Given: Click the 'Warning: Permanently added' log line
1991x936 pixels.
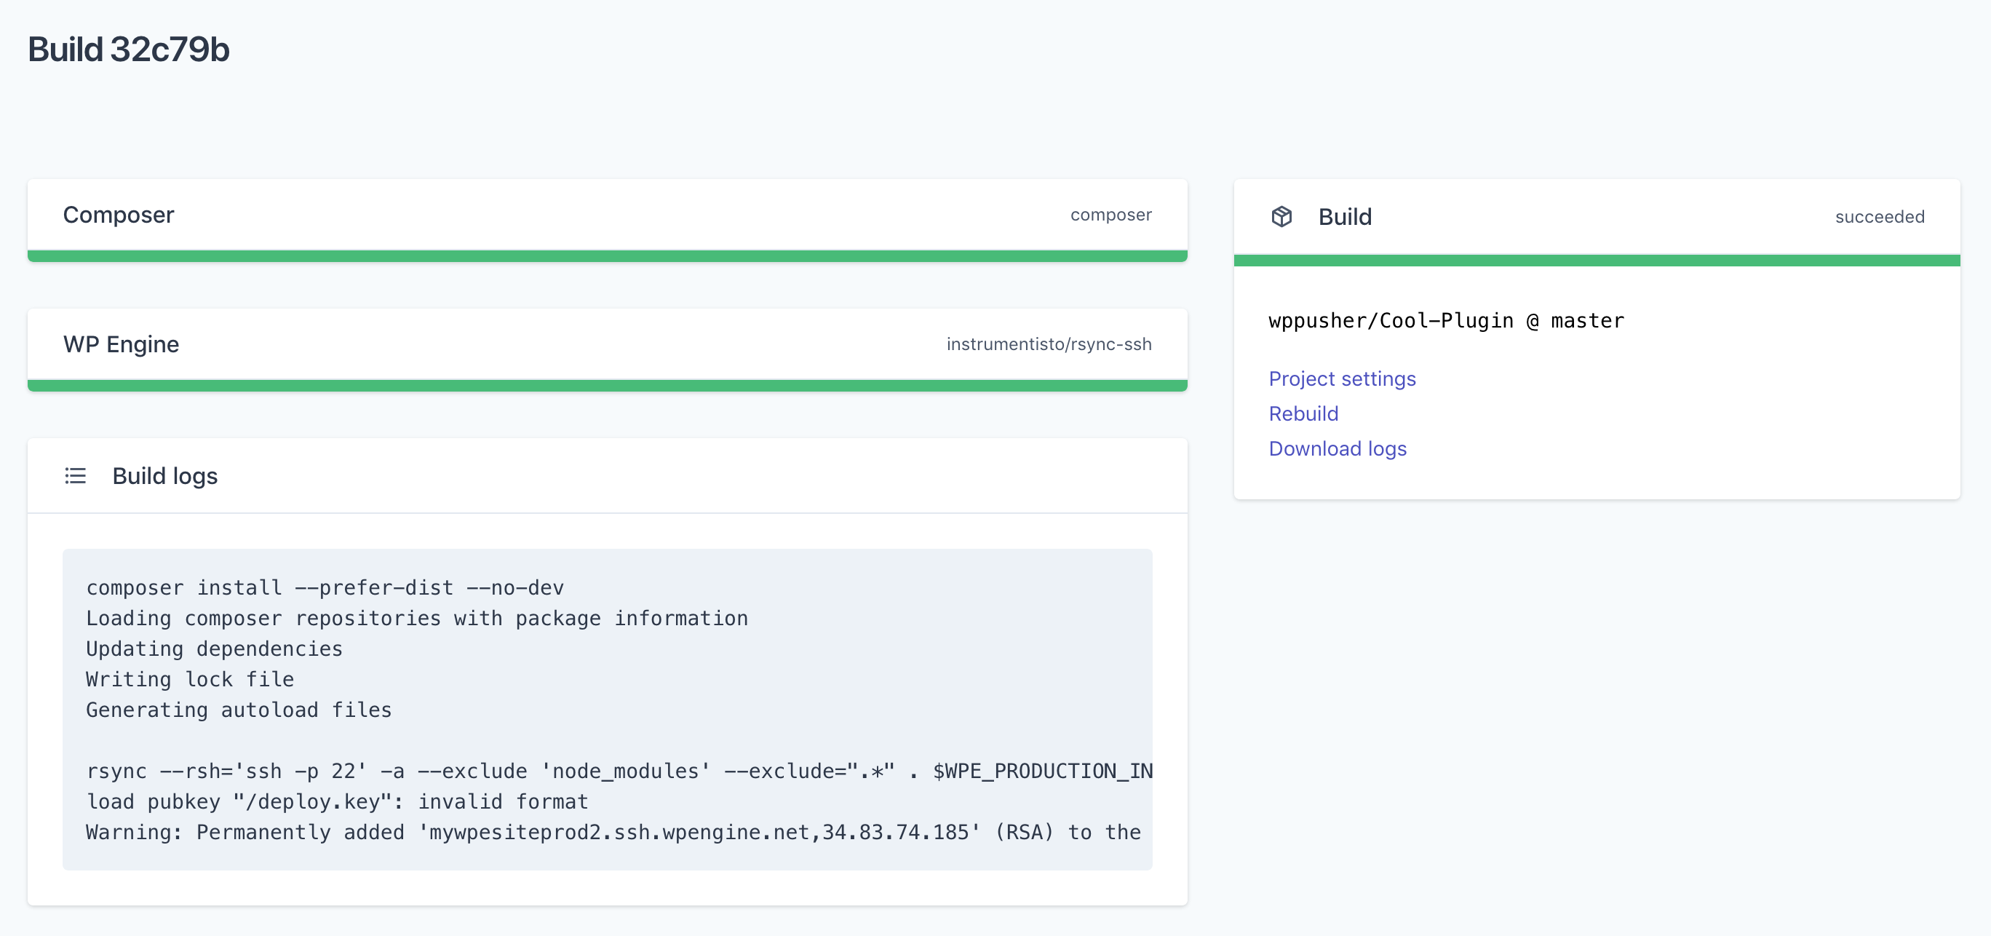Looking at the screenshot, I should point(613,833).
